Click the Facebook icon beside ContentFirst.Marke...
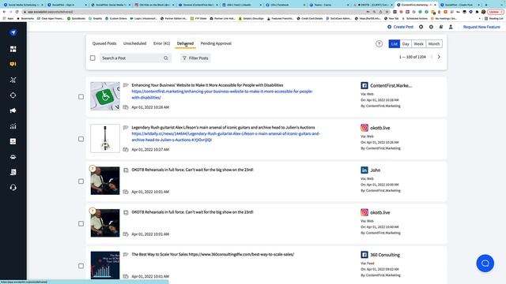506x284 pixels. coord(364,85)
